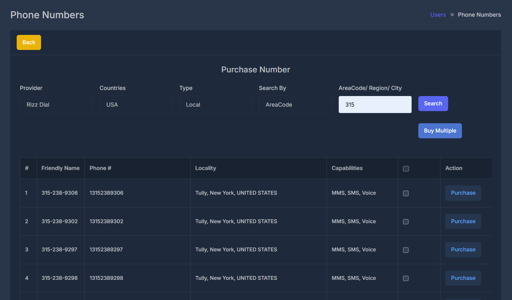Select friendly name 315-238-9298
Image resolution: width=512 pixels, height=300 pixels.
click(x=60, y=278)
